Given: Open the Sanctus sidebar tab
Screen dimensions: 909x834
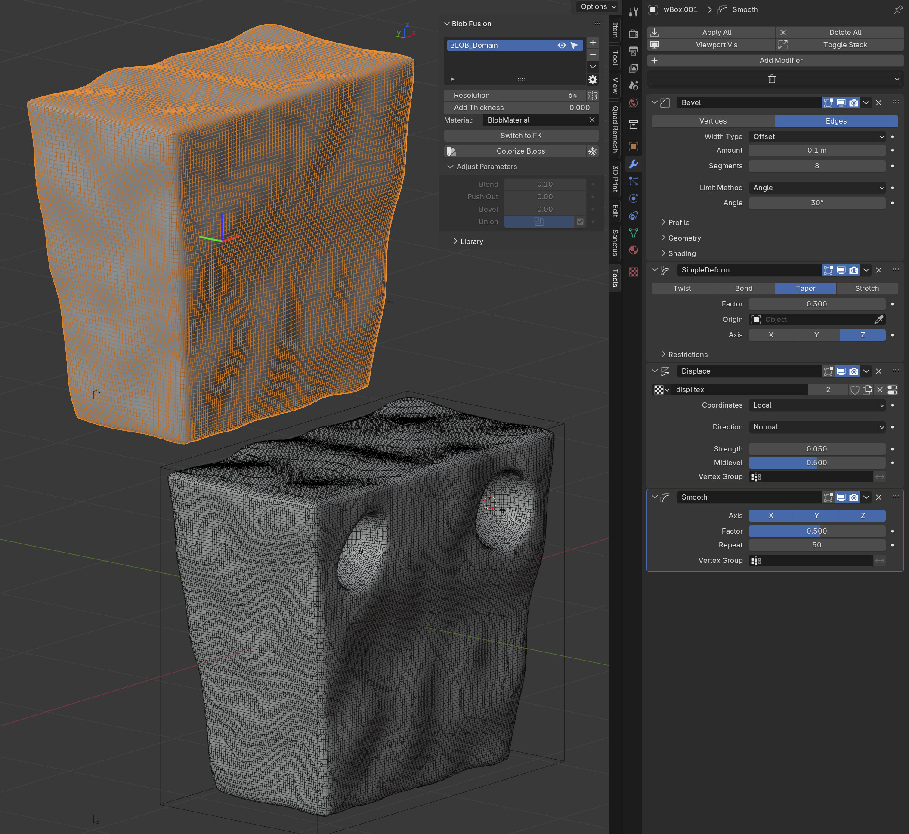Looking at the screenshot, I should [x=615, y=243].
